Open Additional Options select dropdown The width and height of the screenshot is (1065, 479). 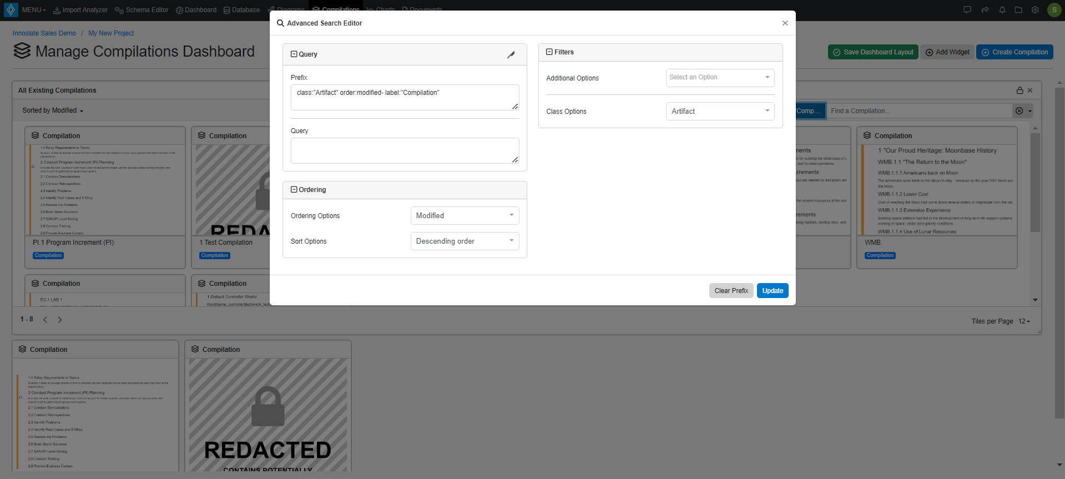coord(720,78)
